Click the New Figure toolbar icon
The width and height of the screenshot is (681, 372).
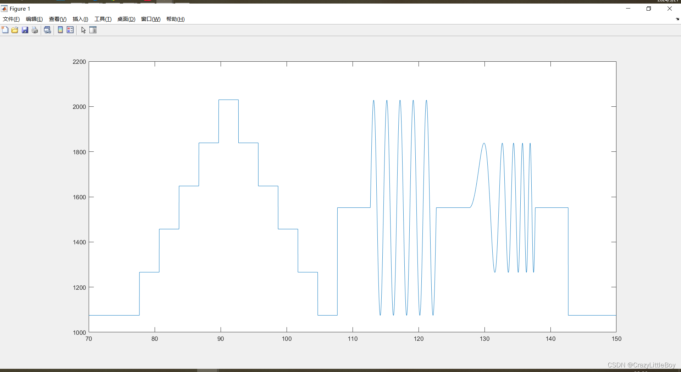[x=5, y=30]
